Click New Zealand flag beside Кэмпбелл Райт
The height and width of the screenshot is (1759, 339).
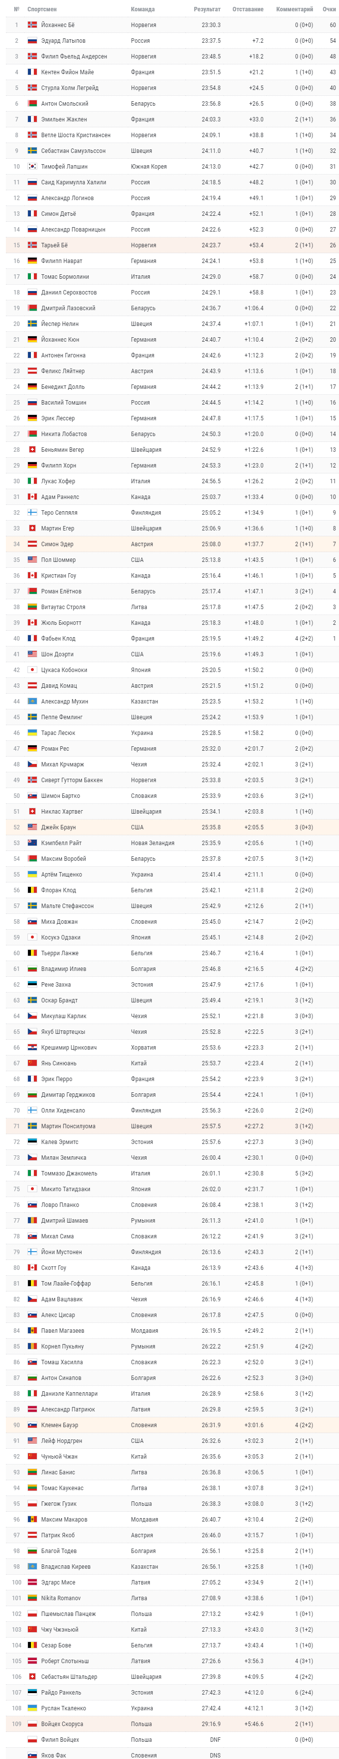click(32, 843)
